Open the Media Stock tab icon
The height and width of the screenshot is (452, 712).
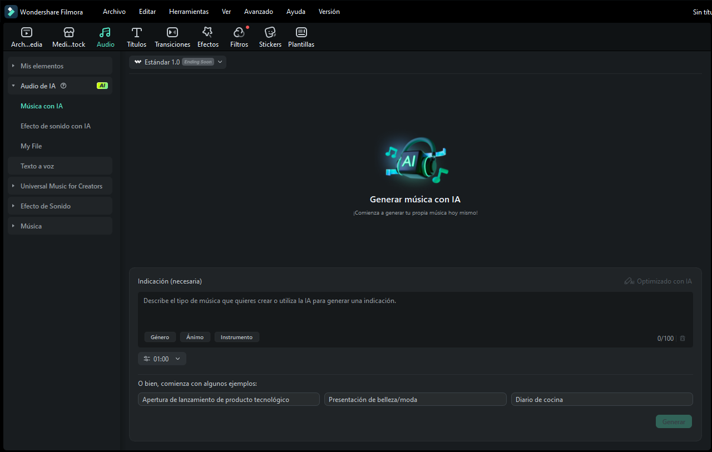click(69, 32)
